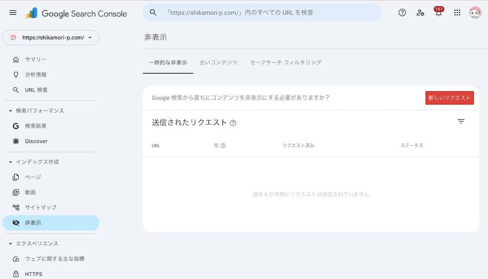488x279 pixels.
Task: Switch to セーフサーチ フィルタリング tab
Action: (285, 62)
